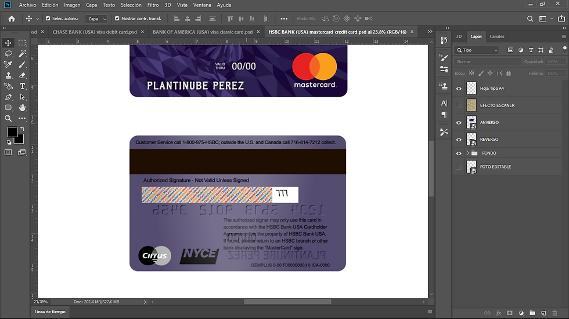The image size is (569, 319).
Task: Create a new layer group
Action: (x=532, y=313)
